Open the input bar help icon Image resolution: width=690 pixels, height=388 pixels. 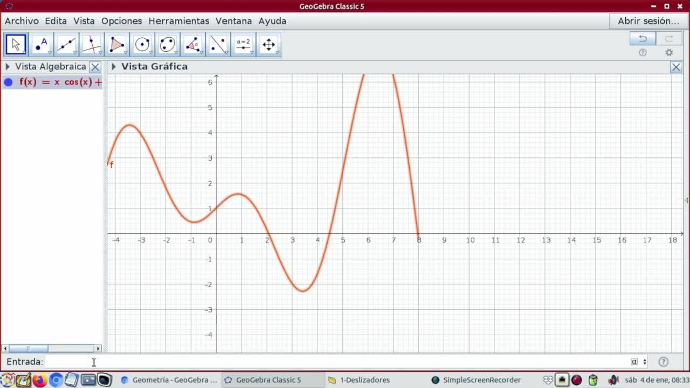coord(664,362)
